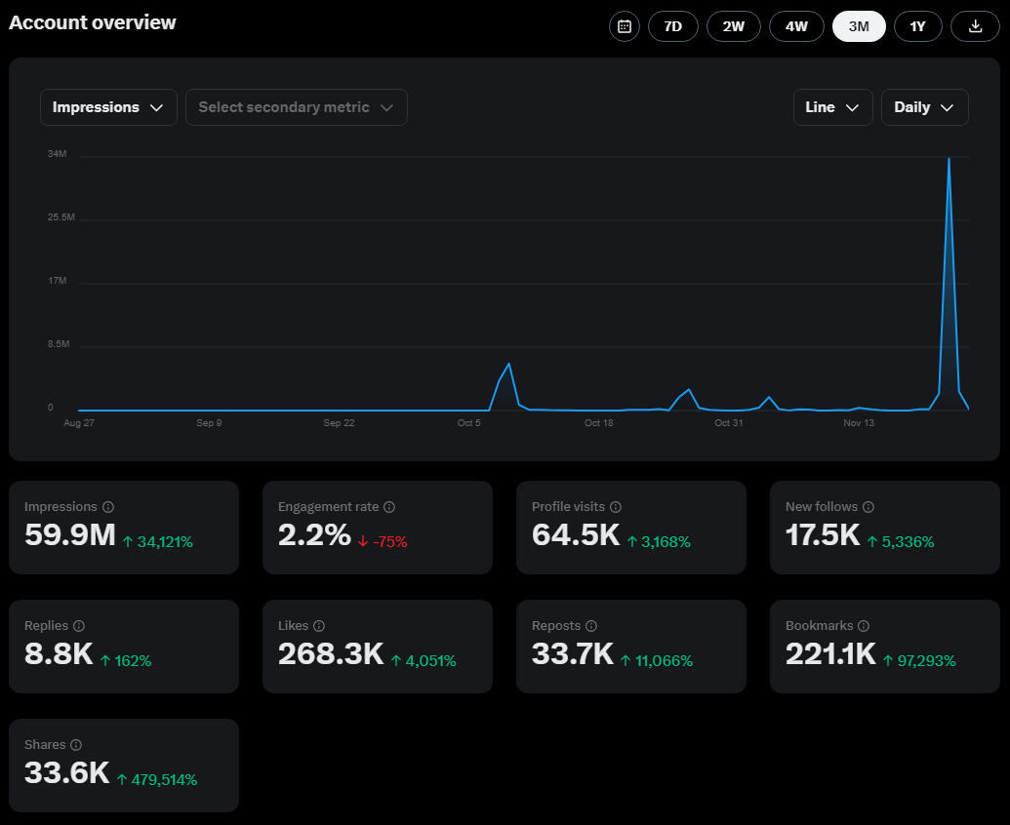
Task: Open the Likes metric card
Action: click(377, 646)
